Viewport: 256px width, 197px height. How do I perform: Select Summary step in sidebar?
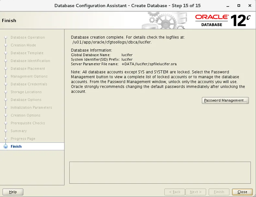[x=18, y=131]
